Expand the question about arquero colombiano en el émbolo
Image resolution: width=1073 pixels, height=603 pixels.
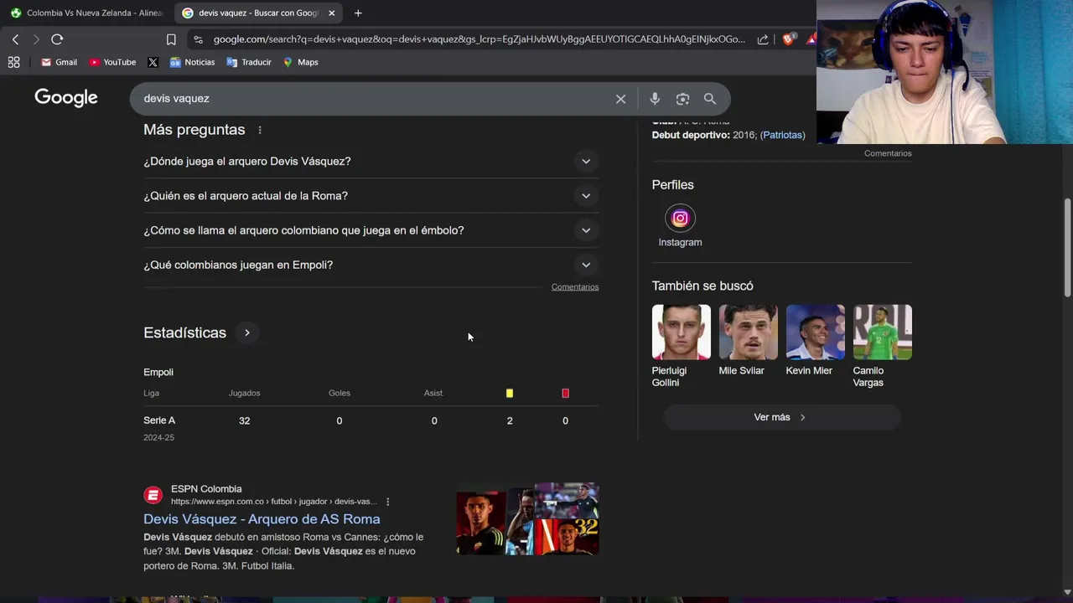(371, 230)
